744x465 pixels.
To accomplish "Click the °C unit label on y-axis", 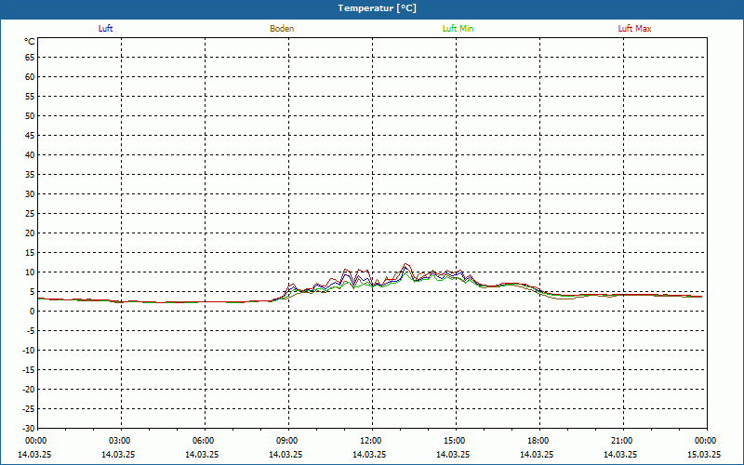I will click(x=30, y=42).
